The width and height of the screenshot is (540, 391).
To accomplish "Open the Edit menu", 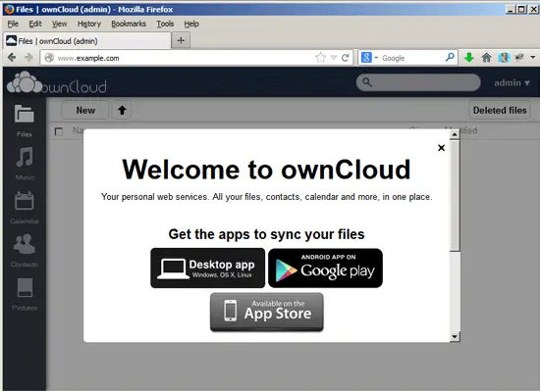I will (x=35, y=24).
